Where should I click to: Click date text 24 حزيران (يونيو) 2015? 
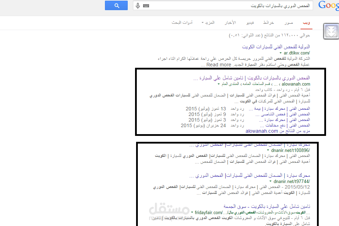[203, 125]
